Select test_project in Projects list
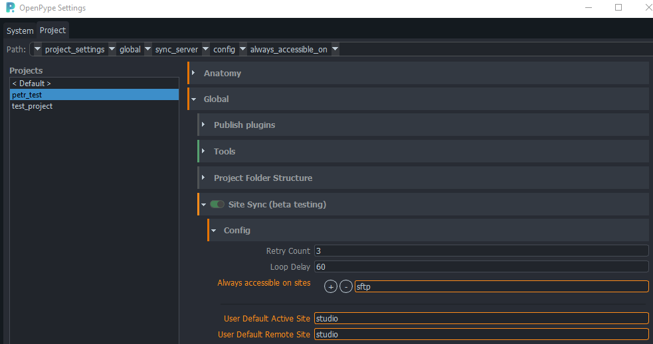 [x=94, y=106]
